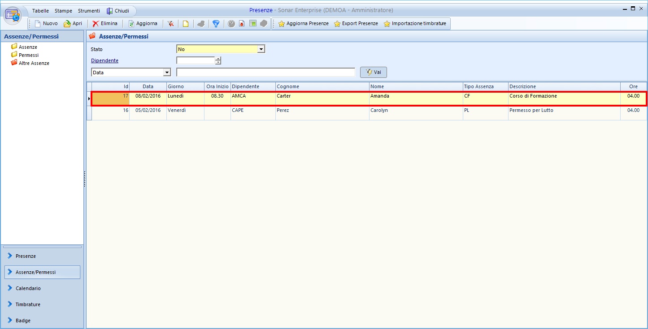Screen dimensions: 648x329
Task: Expand the Data search field dropdown
Action: pyautogui.click(x=167, y=73)
